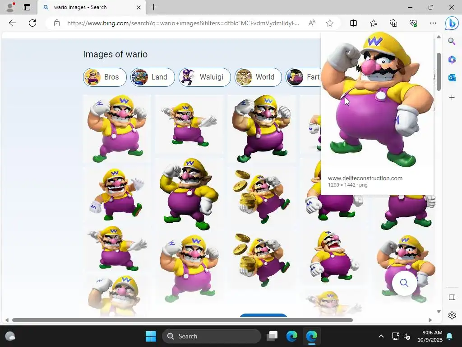Click the 1200 × 1442 · png label
This screenshot has height=347, width=462.
pyautogui.click(x=348, y=185)
